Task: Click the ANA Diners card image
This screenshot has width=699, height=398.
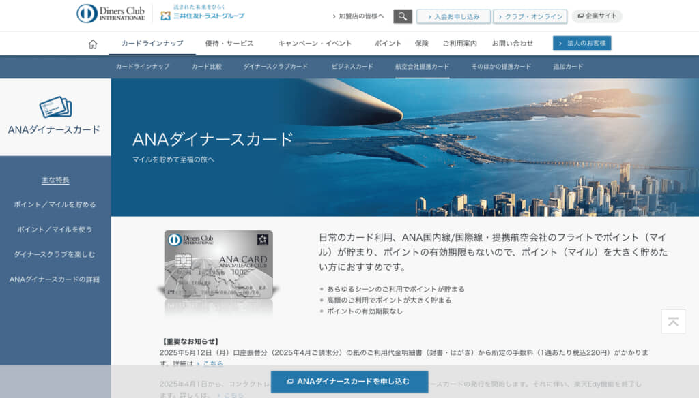Action: [x=218, y=264]
